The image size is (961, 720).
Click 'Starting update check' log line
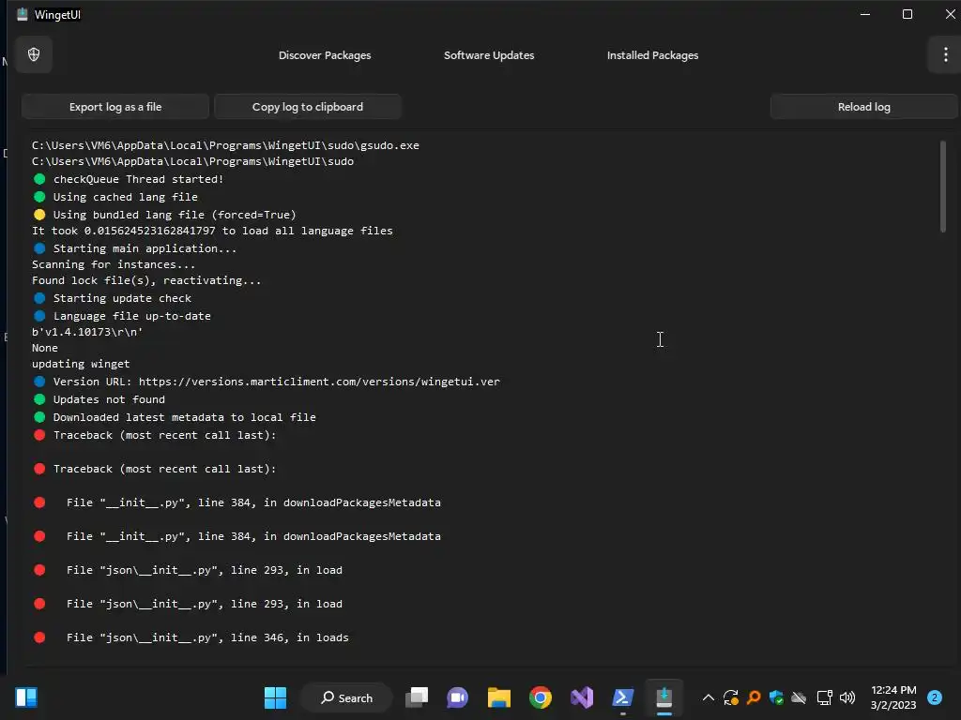coord(113,298)
